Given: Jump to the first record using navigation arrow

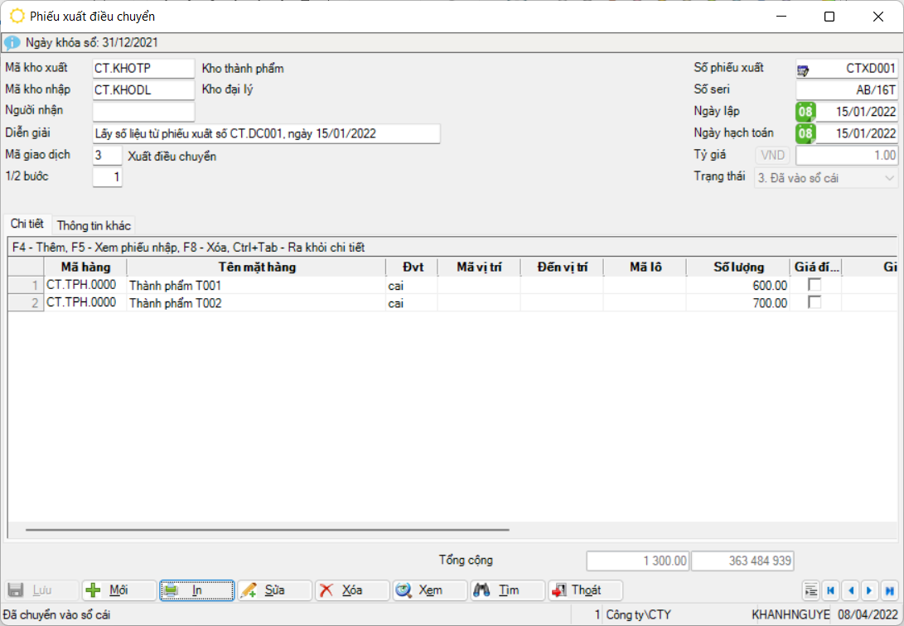Looking at the screenshot, I should 831,590.
